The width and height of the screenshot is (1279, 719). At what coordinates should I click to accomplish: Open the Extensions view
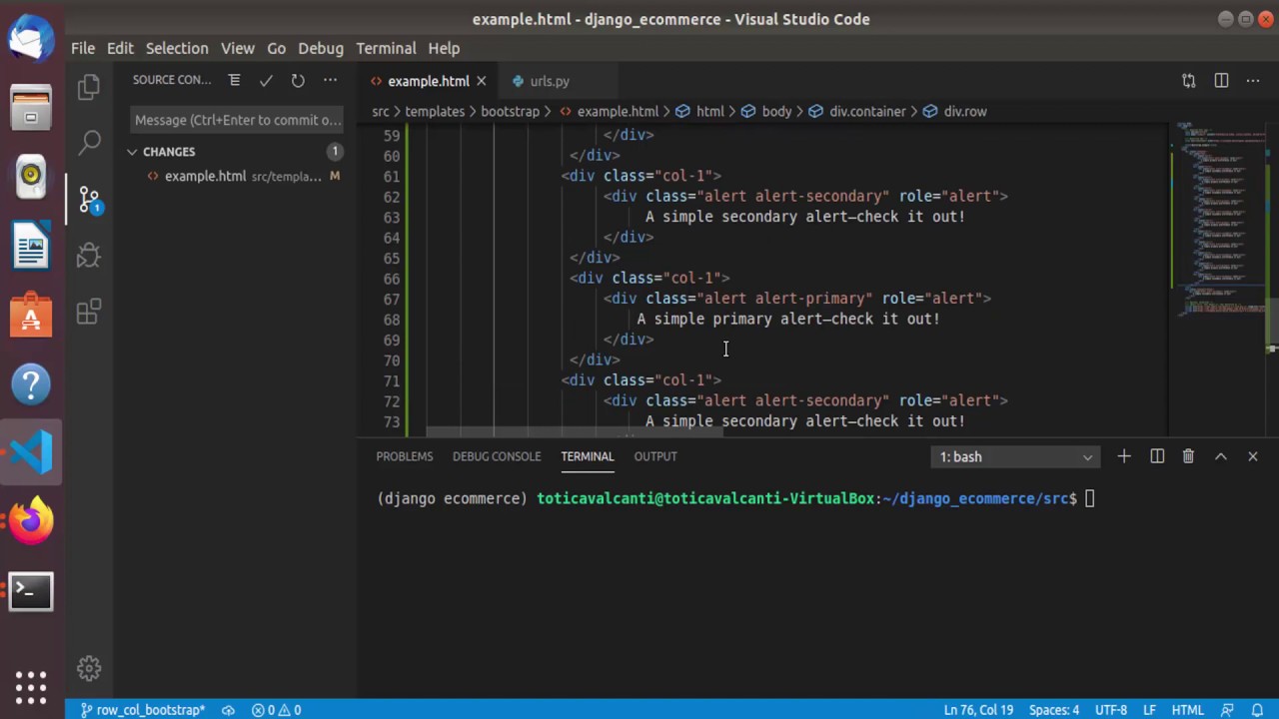pos(89,312)
